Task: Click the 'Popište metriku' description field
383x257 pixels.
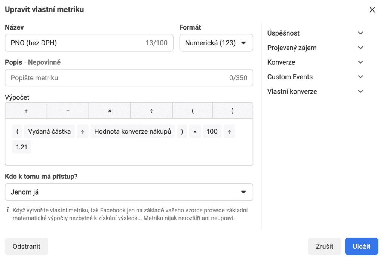Action: tap(129, 78)
